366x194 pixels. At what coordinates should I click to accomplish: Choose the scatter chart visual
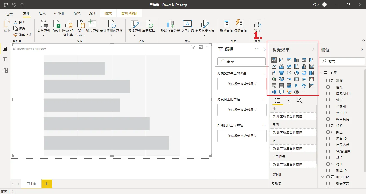[x=289, y=73]
